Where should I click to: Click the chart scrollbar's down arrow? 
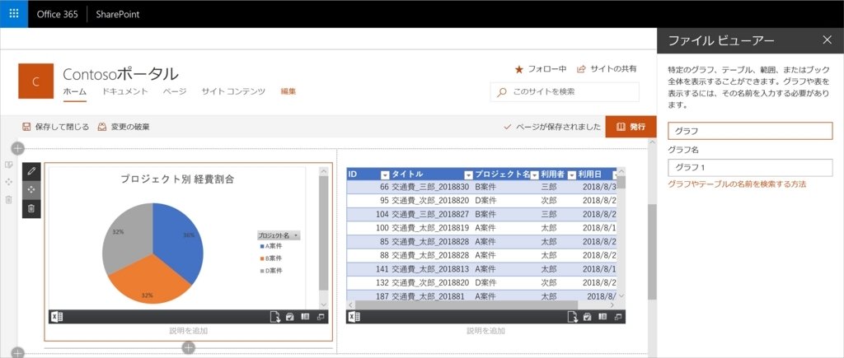(323, 304)
